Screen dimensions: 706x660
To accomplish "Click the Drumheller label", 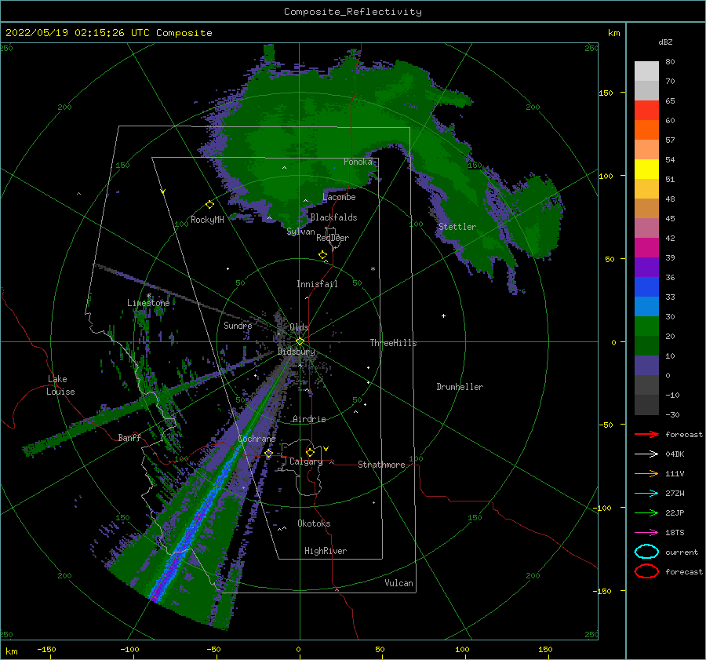I will 460,387.
